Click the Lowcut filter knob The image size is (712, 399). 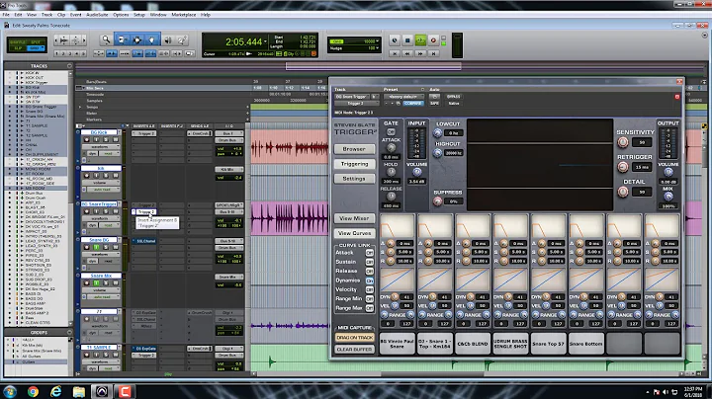437,133
